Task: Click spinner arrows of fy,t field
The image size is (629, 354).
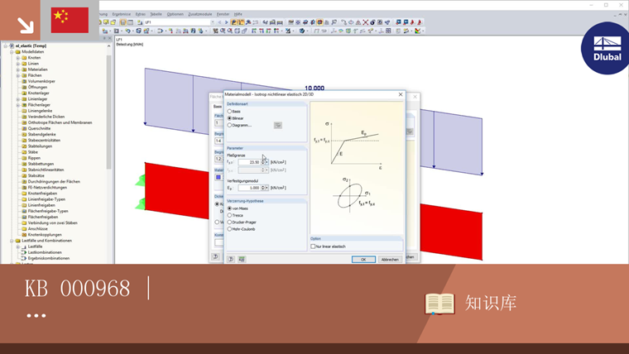Action: click(262, 162)
